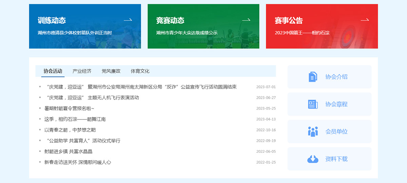
Task: Click the people group icon beside 会员单位
Action: [313, 131]
